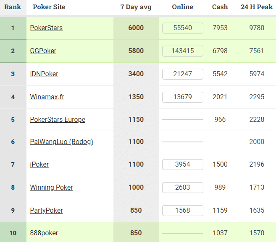Sort by the 7 Day avg header
The image size is (276, 242).
pos(136,7)
